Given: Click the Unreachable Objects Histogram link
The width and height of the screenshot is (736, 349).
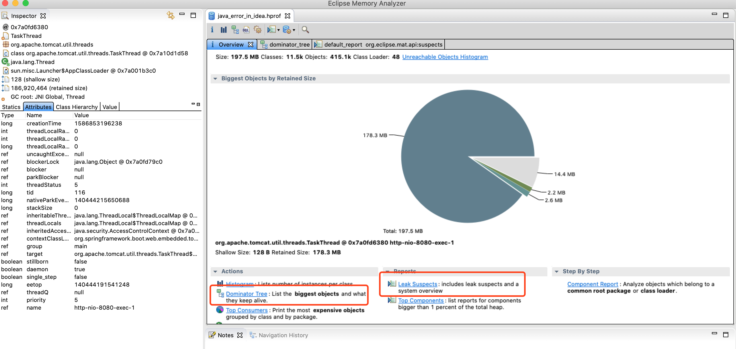Looking at the screenshot, I should point(445,57).
